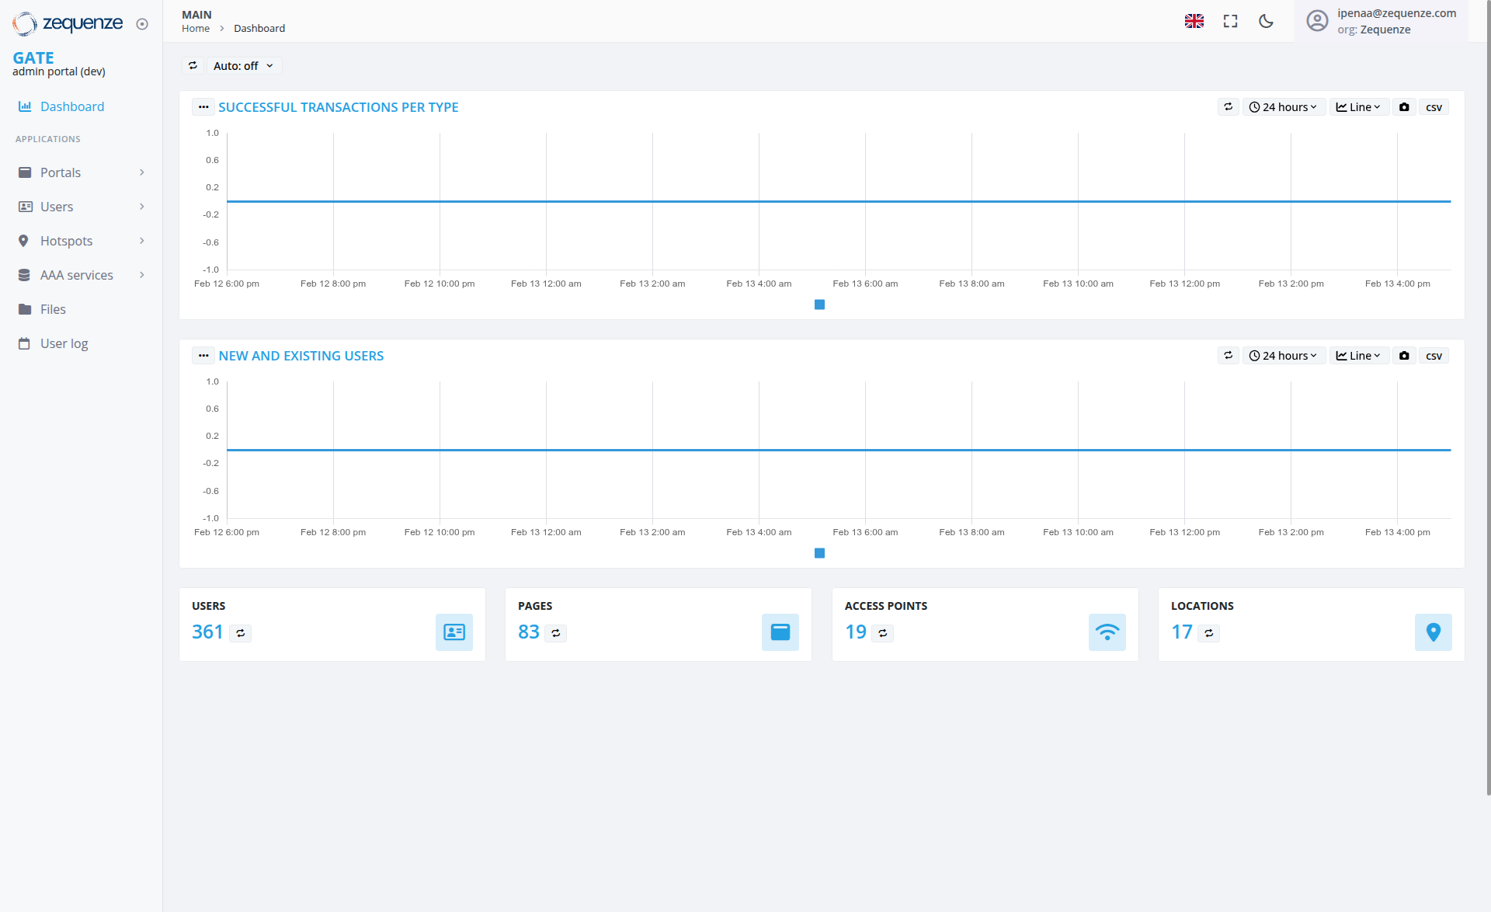Change the 24 hours time range on transactions chart
This screenshot has height=912, width=1491.
pyautogui.click(x=1284, y=106)
